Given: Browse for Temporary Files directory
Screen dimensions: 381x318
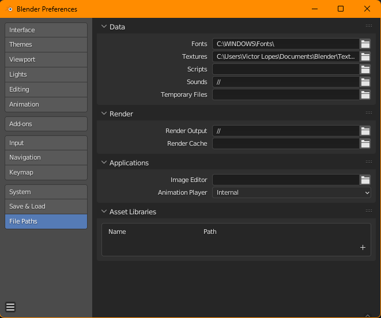Looking at the screenshot, I should coord(365,94).
